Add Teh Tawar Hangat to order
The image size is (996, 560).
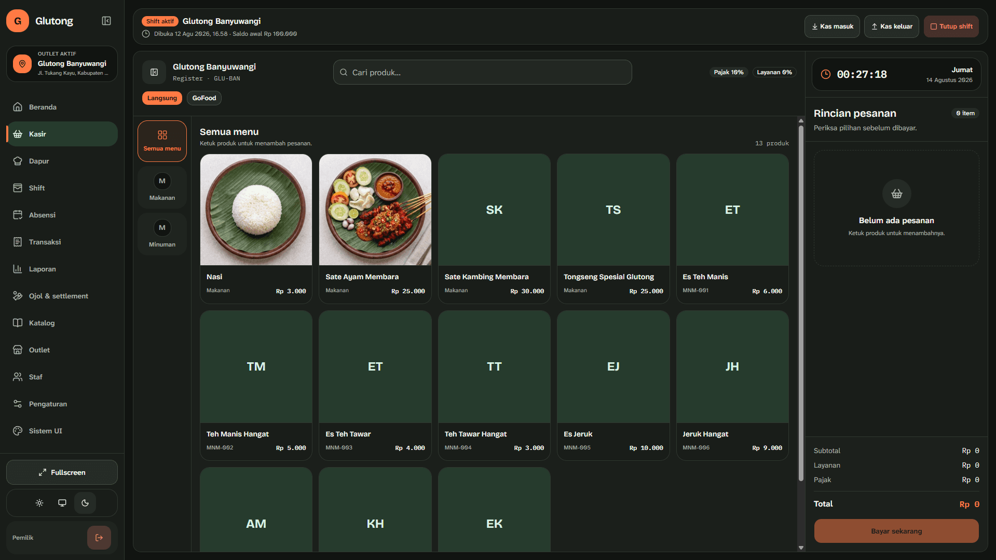(x=494, y=386)
